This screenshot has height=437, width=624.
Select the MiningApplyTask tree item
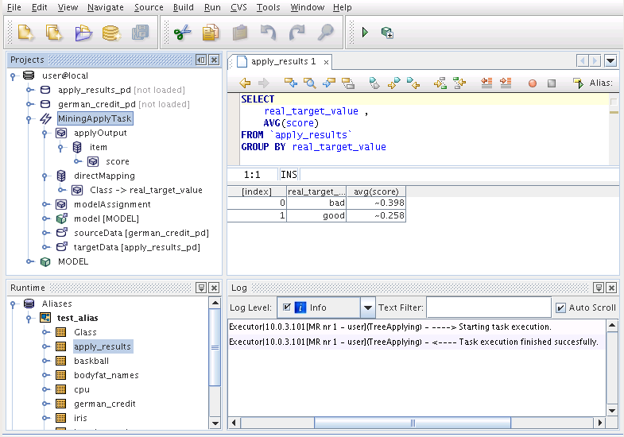click(x=95, y=118)
